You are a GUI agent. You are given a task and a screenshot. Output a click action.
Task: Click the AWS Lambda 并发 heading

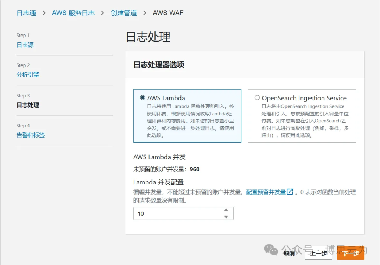coord(159,157)
